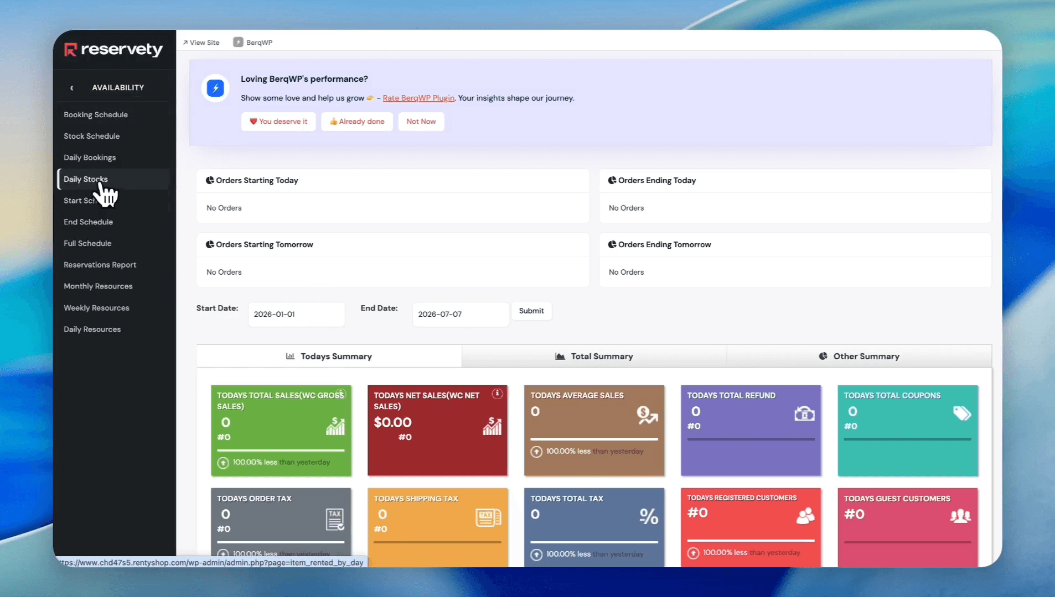Click the View Site link
Screen dimensions: 1055x597
click(x=201, y=43)
